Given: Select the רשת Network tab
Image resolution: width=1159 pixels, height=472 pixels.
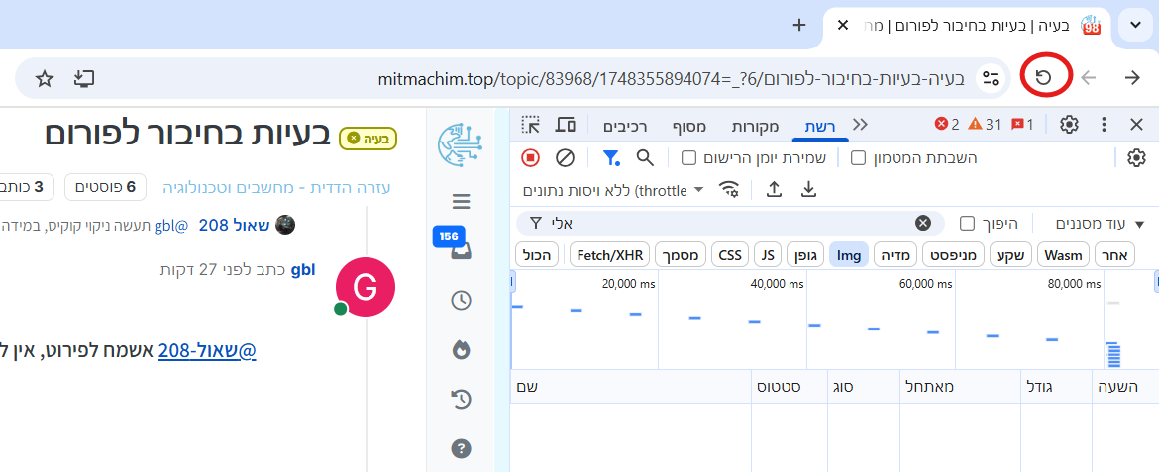Looking at the screenshot, I should 821,126.
